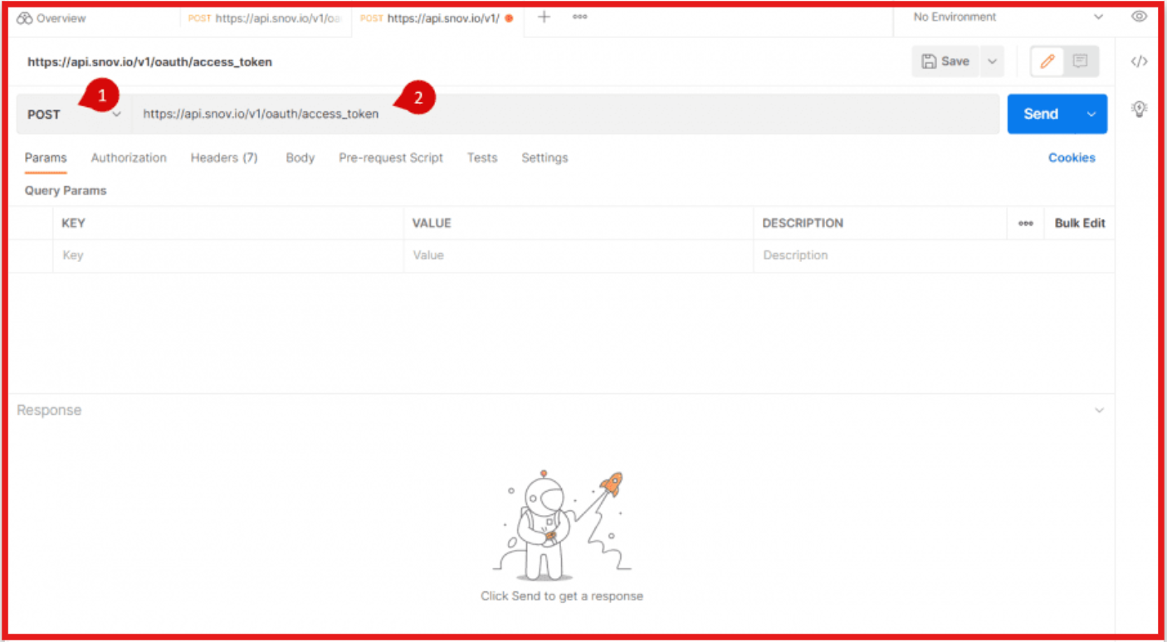This screenshot has height=642, width=1167.
Task: Click the floppy disk icon on Save
Action: point(930,61)
